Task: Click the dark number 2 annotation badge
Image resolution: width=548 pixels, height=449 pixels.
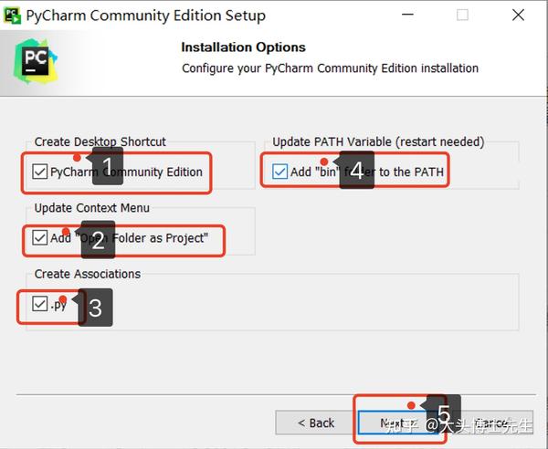Action: 99,240
